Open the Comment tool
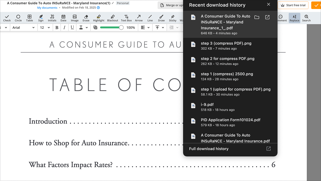Screen dimensions: 321x181 [x=281, y=18]
